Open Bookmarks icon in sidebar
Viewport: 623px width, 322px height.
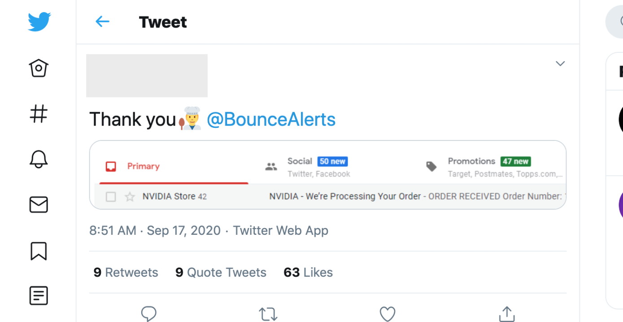[39, 250]
